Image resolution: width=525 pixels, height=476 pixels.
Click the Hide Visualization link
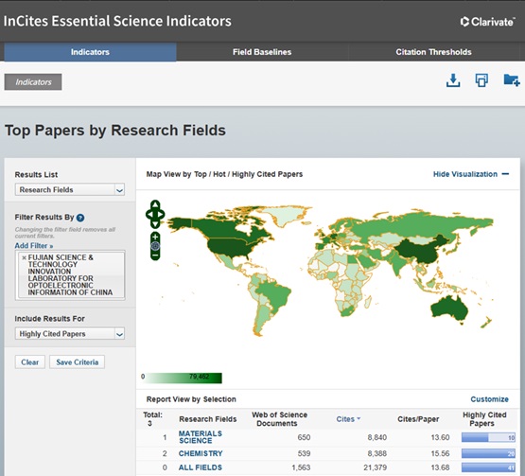coord(465,174)
